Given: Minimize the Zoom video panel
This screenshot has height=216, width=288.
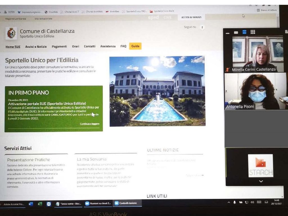Looking at the screenshot, I should (x=228, y=33).
